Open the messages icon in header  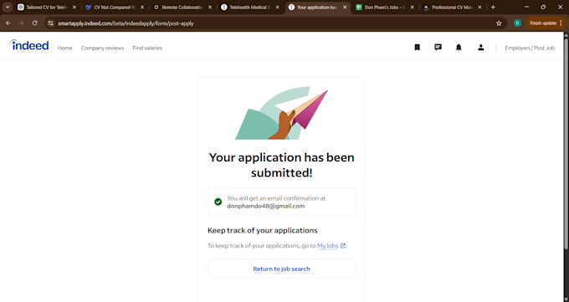tap(438, 48)
